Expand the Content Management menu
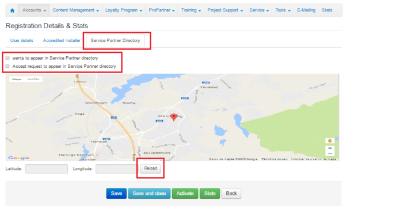The image size is (403, 208). (x=75, y=10)
